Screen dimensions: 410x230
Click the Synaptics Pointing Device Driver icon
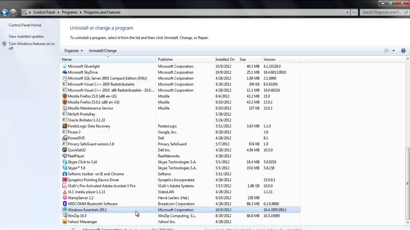pos(65,180)
